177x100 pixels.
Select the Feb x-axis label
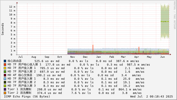(x=112, y=57)
